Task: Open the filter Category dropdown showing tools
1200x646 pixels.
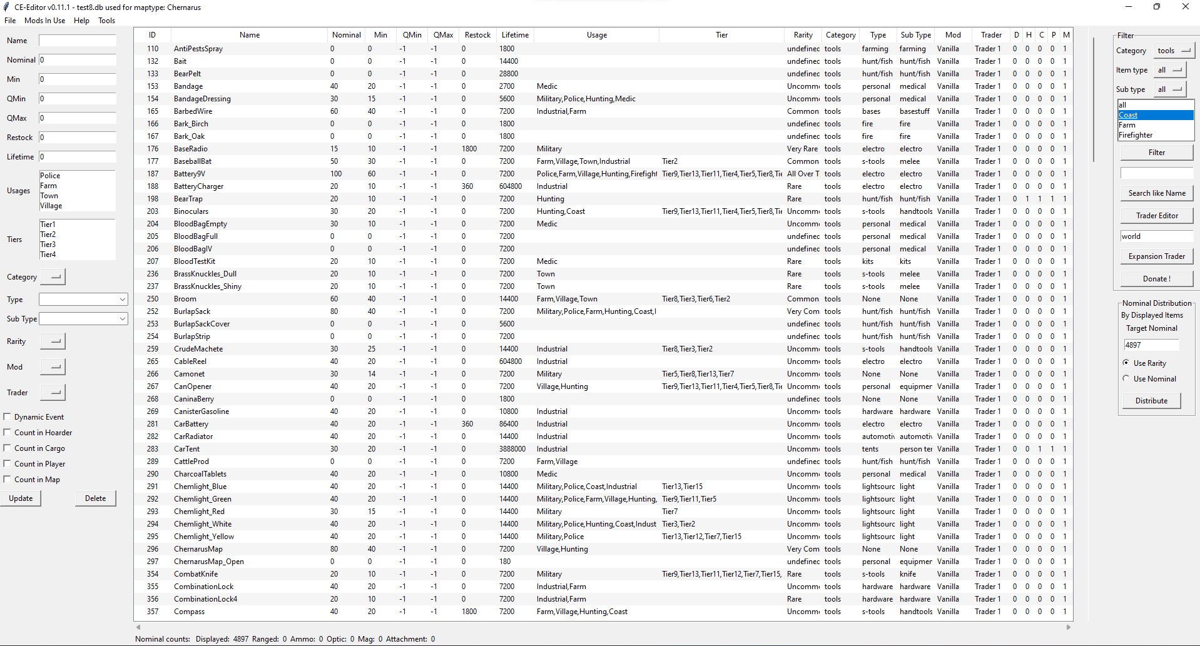Action: click(x=1174, y=51)
